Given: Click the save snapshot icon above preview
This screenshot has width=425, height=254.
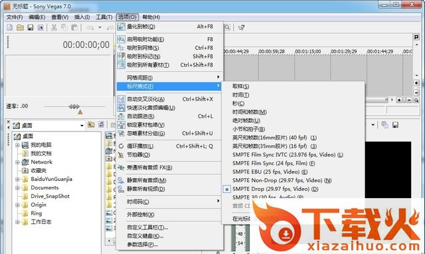Looking at the screenshot, I should click(395, 125).
